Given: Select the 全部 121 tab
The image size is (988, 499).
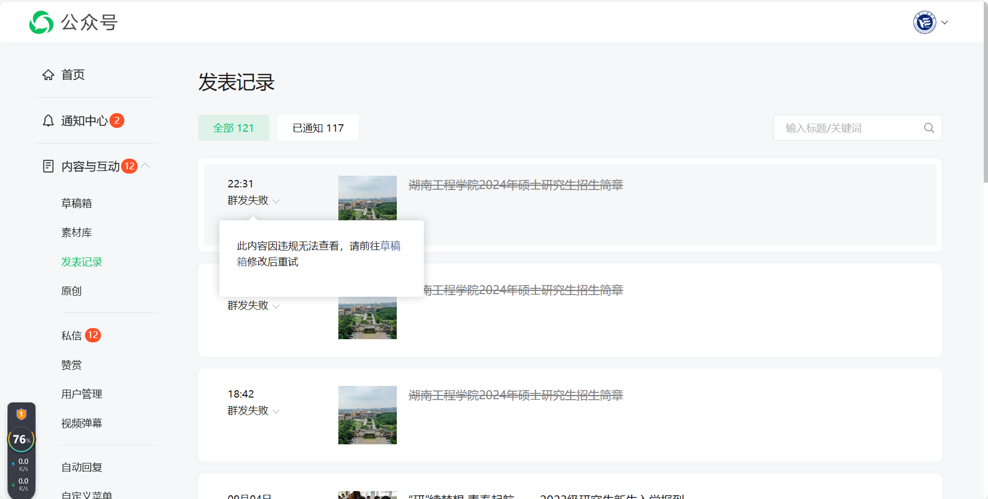Looking at the screenshot, I should click(234, 128).
